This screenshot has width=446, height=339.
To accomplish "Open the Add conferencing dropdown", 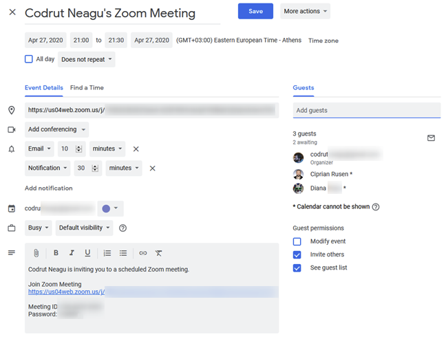I will coord(56,129).
